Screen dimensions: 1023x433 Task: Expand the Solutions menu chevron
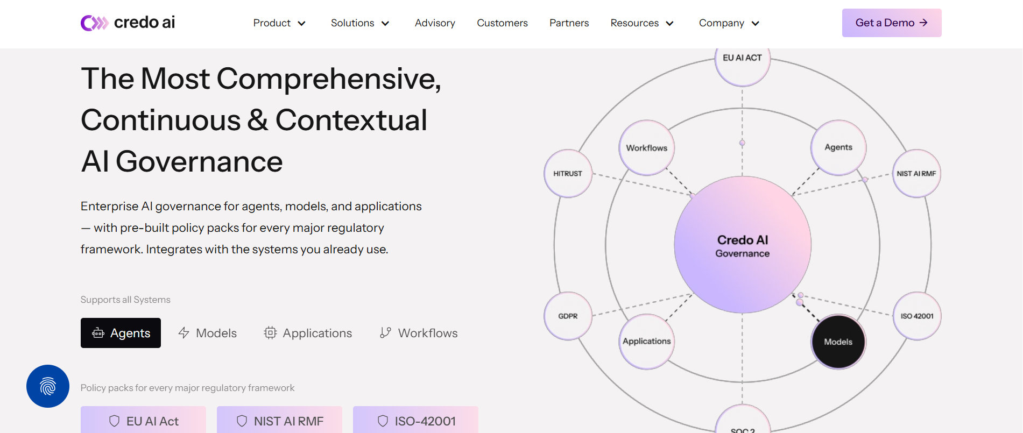[x=385, y=23]
